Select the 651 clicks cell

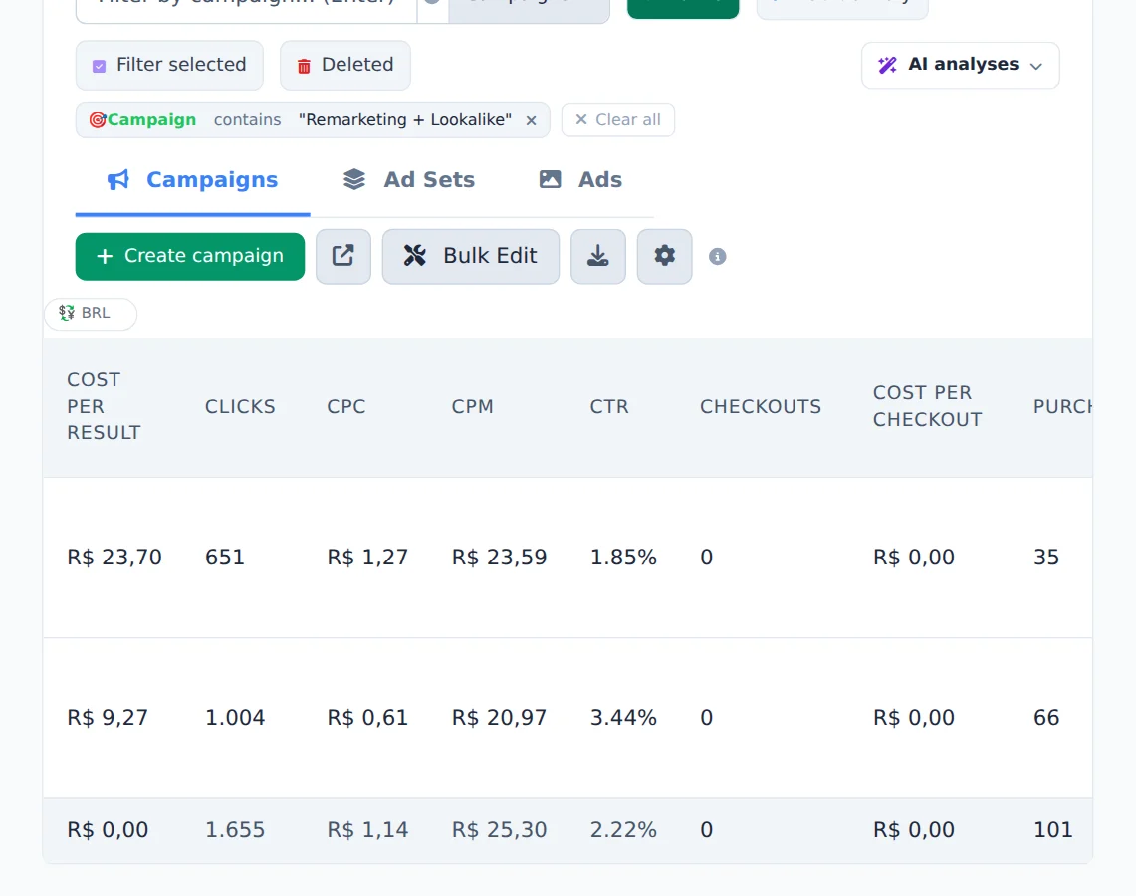click(225, 557)
